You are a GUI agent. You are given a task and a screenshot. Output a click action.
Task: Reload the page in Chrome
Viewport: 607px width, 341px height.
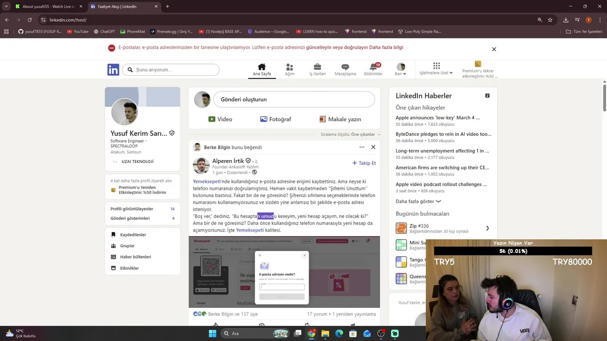coord(29,20)
